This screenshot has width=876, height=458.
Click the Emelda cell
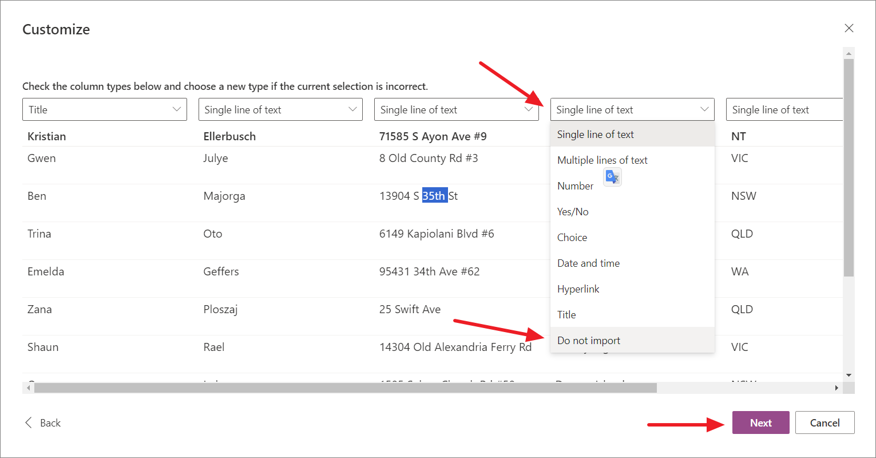point(46,271)
